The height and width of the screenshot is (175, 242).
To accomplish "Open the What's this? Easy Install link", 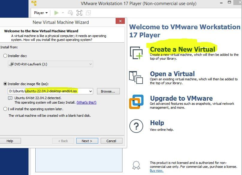I will point(87,102).
